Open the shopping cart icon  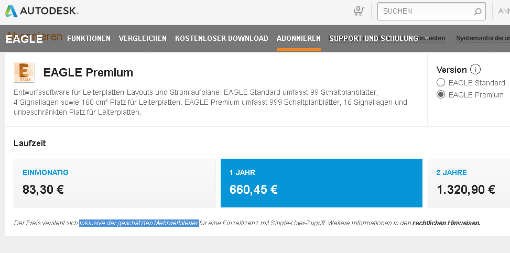click(359, 10)
